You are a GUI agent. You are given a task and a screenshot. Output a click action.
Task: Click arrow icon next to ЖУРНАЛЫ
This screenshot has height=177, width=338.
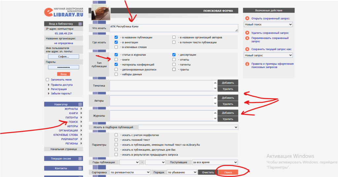point(81,109)
